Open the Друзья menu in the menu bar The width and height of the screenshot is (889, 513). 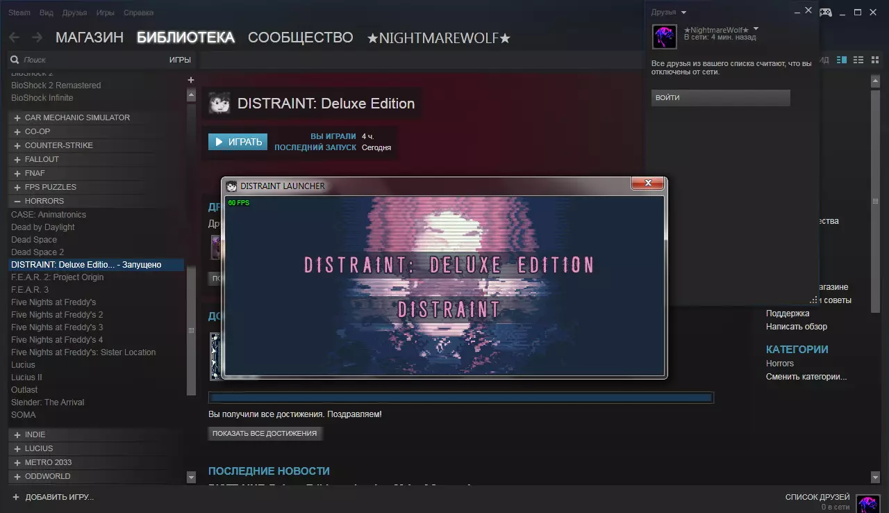click(x=74, y=13)
